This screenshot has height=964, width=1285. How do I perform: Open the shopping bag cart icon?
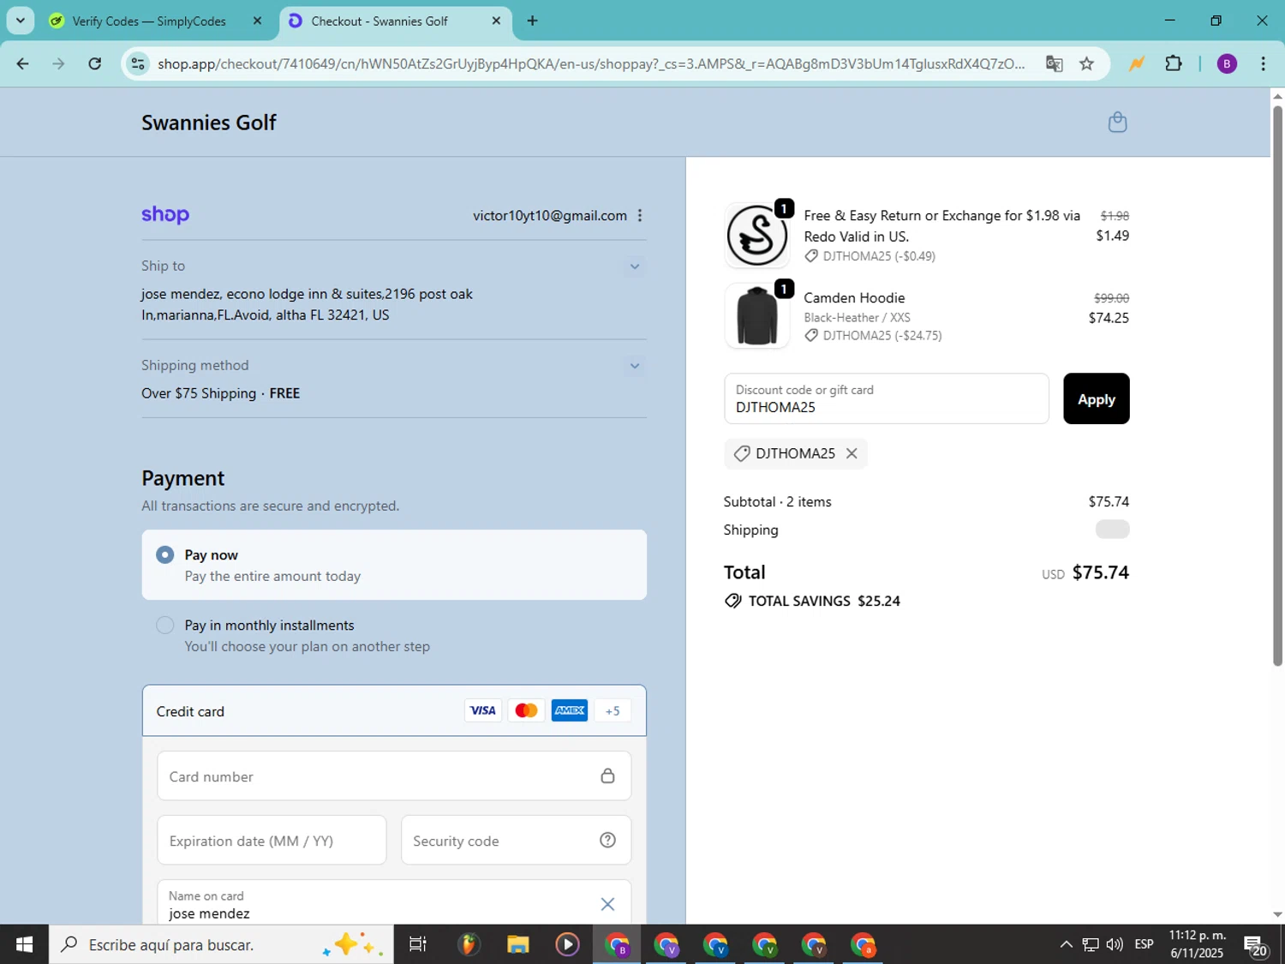click(1117, 122)
